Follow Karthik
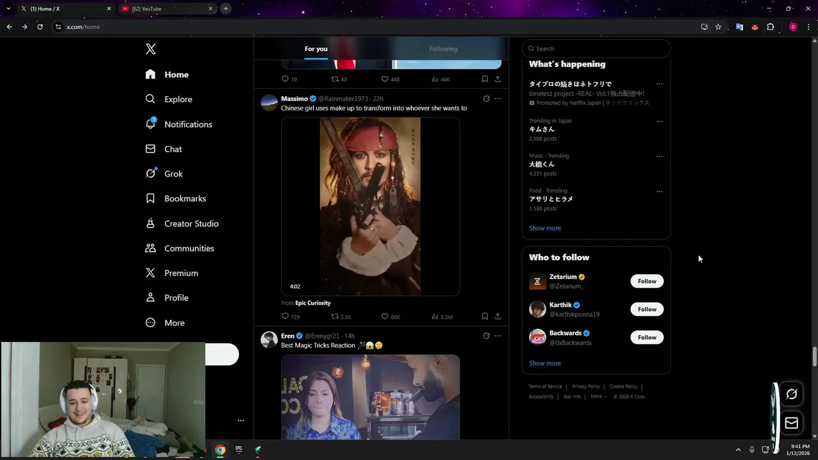 [647, 309]
